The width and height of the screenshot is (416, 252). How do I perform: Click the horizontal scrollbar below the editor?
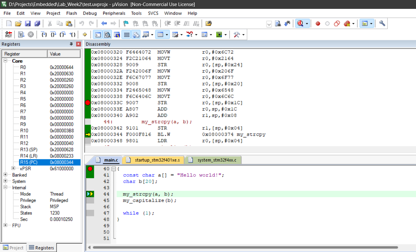(x=245, y=247)
